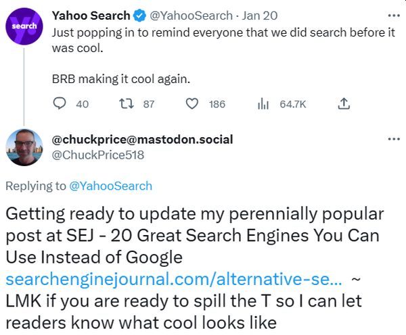Screen dimensions: 406x335
Task: Click the 64.7K views count
Action: point(293,104)
